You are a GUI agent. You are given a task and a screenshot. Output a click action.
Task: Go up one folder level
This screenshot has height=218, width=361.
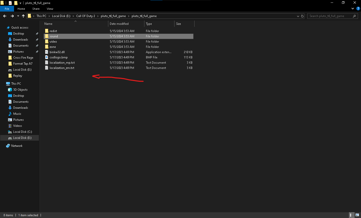[x=23, y=16]
